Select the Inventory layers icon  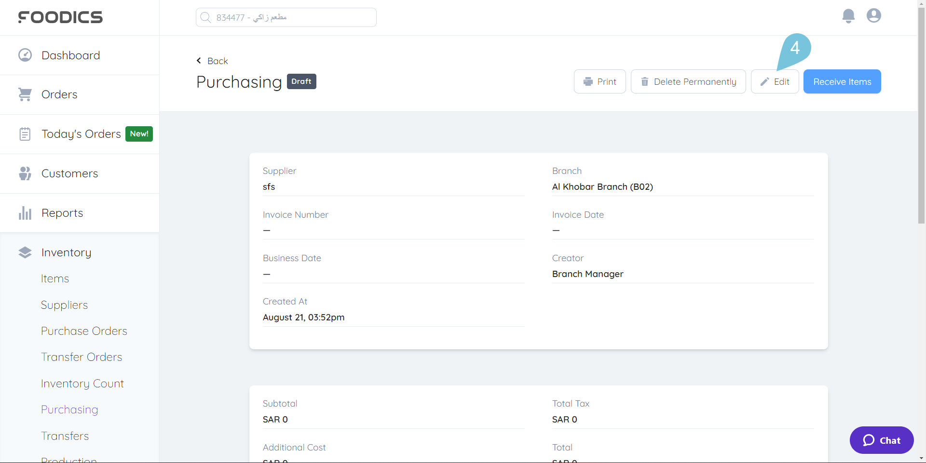coord(25,252)
